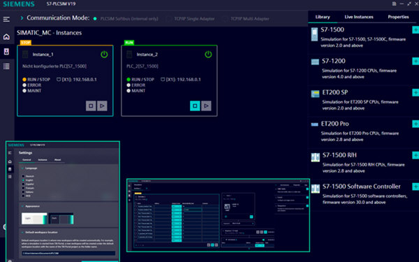The height and width of the screenshot is (262, 419).
Task: Select TCP/IP Single Adapter mode
Action: (x=191, y=19)
